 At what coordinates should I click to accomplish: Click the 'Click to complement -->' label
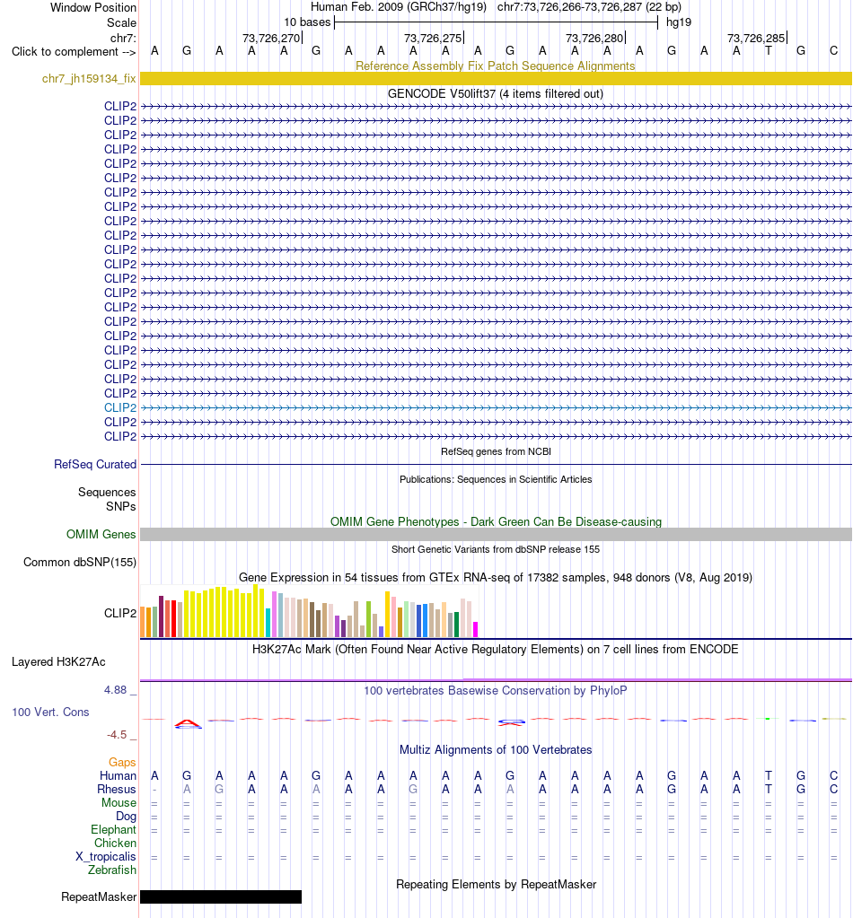point(74,51)
